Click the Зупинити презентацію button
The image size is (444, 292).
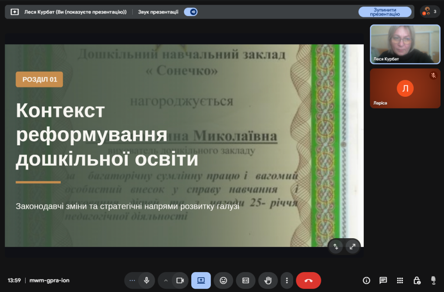pos(385,12)
